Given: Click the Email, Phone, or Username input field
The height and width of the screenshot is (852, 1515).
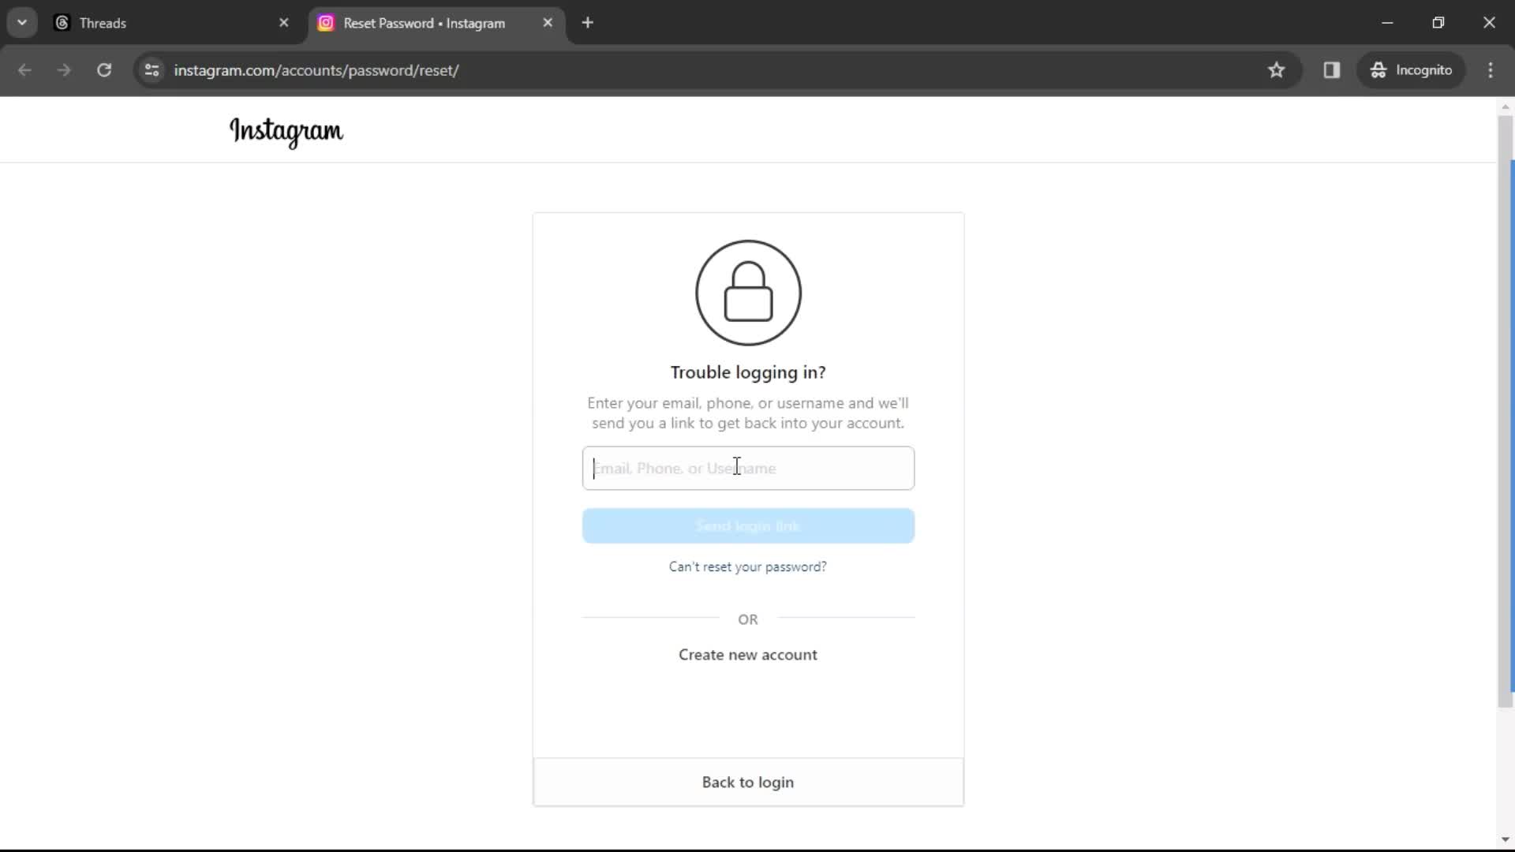Looking at the screenshot, I should [748, 468].
